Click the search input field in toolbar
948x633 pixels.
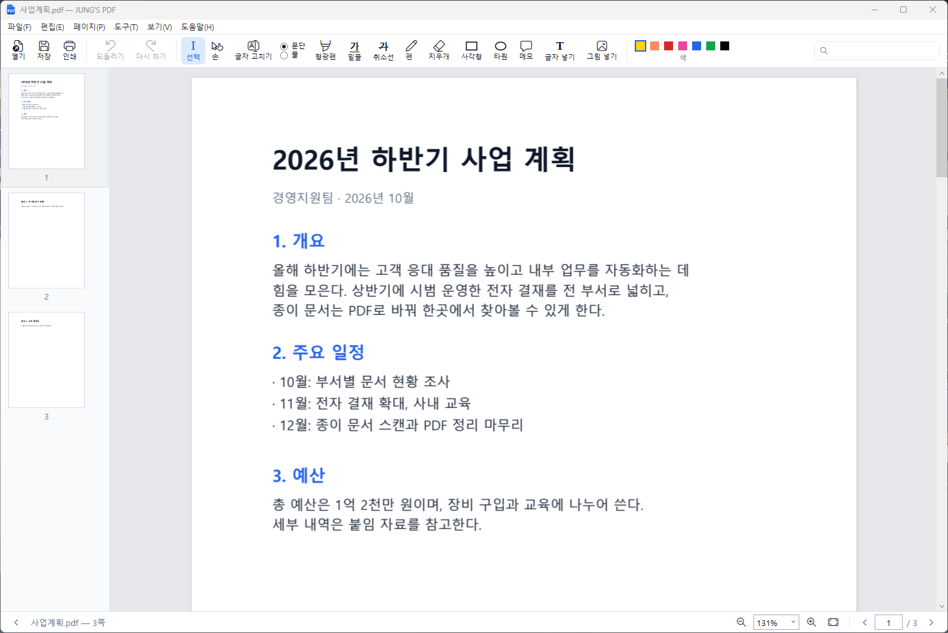tap(877, 50)
